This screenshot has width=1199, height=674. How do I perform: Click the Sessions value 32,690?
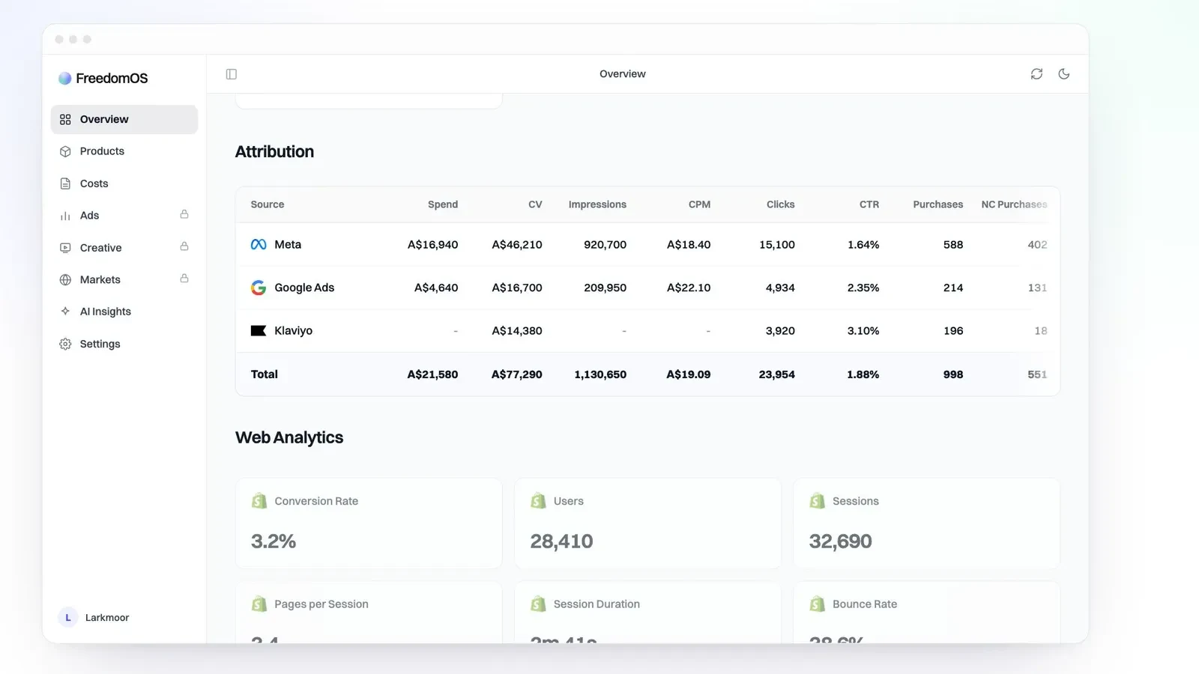[840, 541]
